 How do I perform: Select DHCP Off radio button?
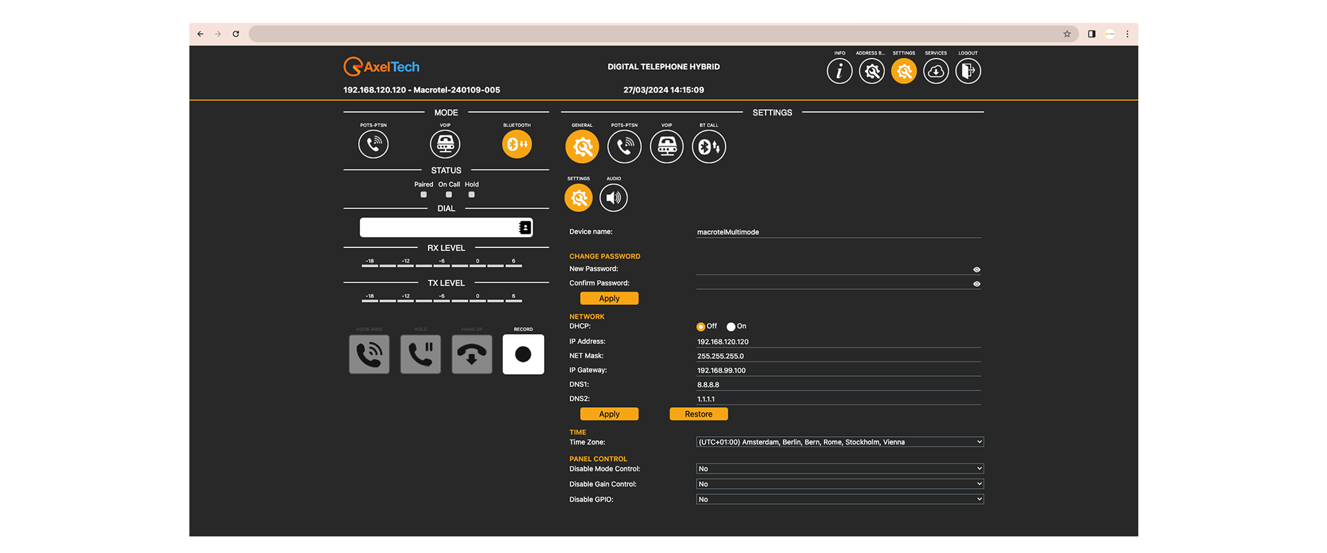(701, 327)
